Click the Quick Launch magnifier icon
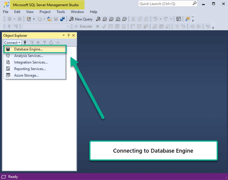 [195, 3]
